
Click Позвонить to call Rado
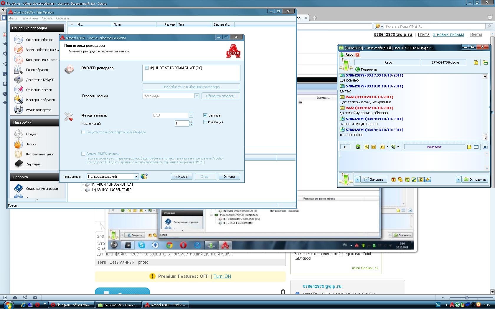click(366, 69)
